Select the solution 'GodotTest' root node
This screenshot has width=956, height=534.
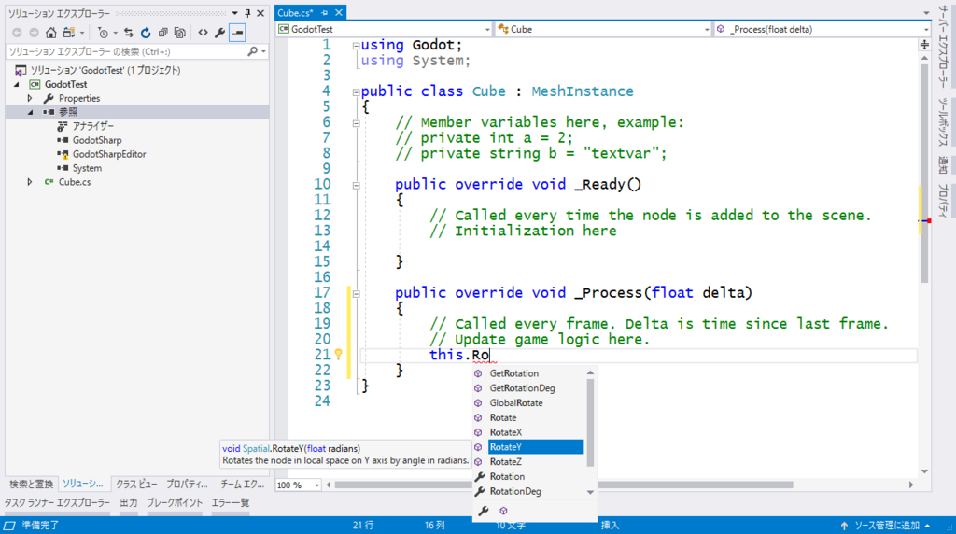point(105,70)
